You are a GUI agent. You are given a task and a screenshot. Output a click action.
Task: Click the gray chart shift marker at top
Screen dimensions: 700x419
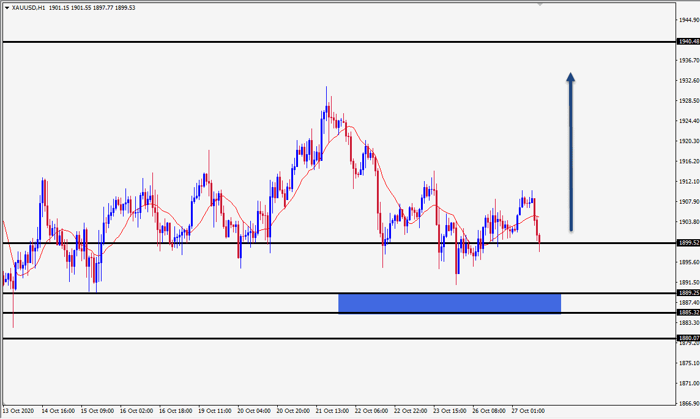[540, 4]
